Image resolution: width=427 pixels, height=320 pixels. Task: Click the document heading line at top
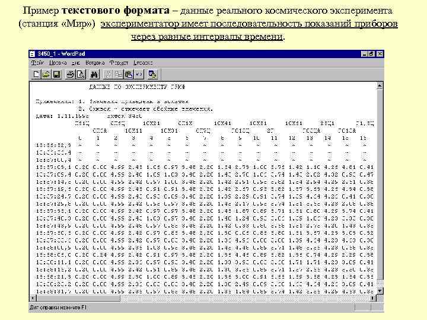point(137,87)
